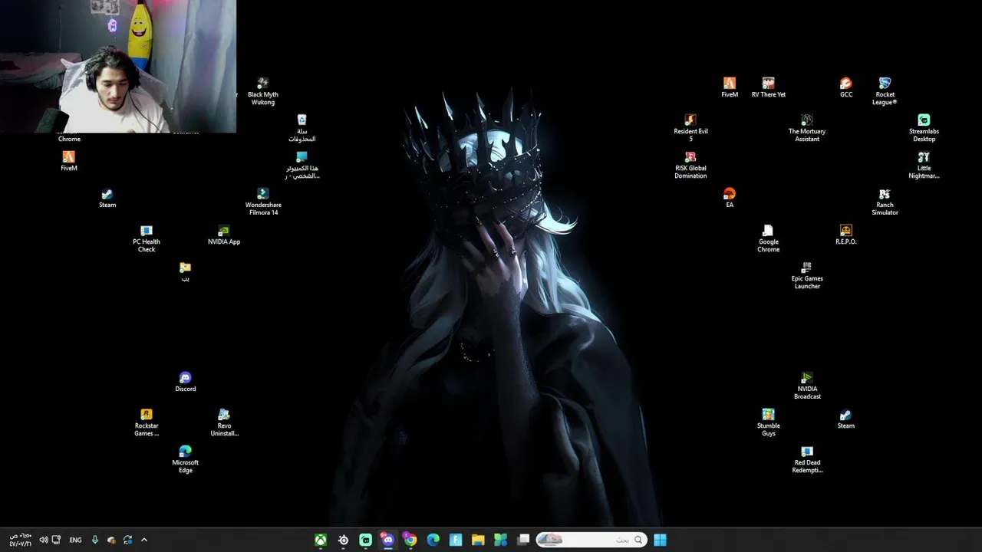
Task: Open clock and date flyout
Action: (20, 540)
